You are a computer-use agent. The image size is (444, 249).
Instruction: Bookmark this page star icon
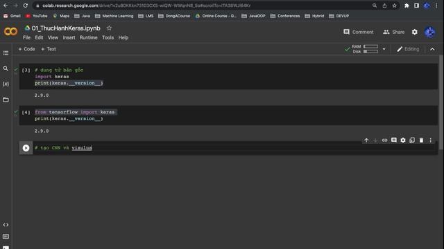coord(394,6)
